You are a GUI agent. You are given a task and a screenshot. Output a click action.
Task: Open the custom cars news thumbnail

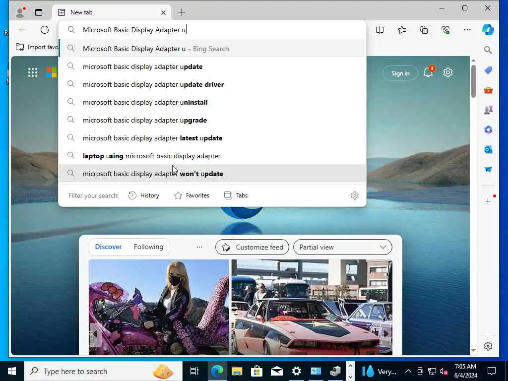tap(312, 307)
